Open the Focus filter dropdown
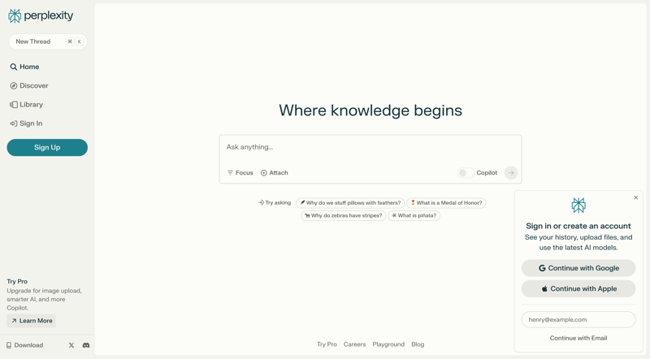The width and height of the screenshot is (650, 359). coord(240,173)
